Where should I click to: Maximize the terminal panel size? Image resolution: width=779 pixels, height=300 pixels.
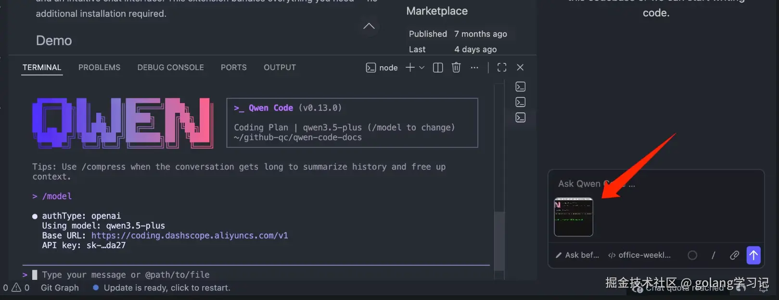click(502, 68)
